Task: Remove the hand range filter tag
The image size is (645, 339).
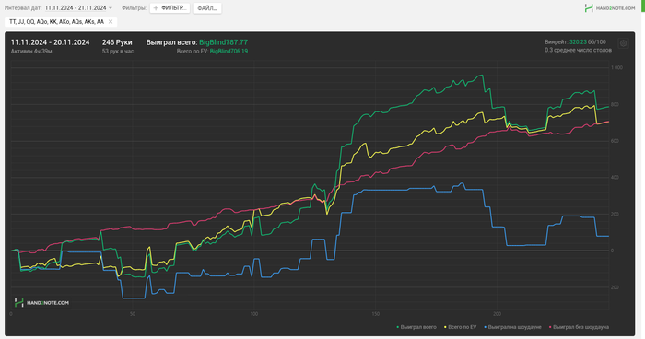Action: coord(111,22)
